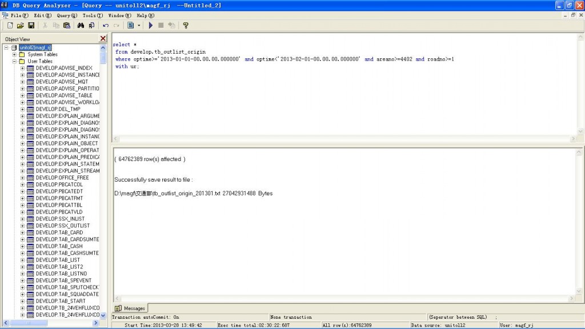Select the unitoll2(magf_rj) root node
The image size is (585, 329).
tap(35, 47)
